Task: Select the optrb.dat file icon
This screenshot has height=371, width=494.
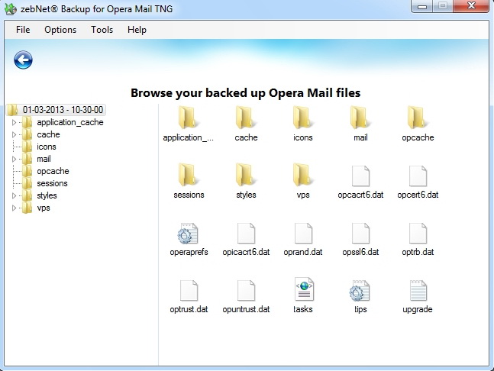Action: 418,234
